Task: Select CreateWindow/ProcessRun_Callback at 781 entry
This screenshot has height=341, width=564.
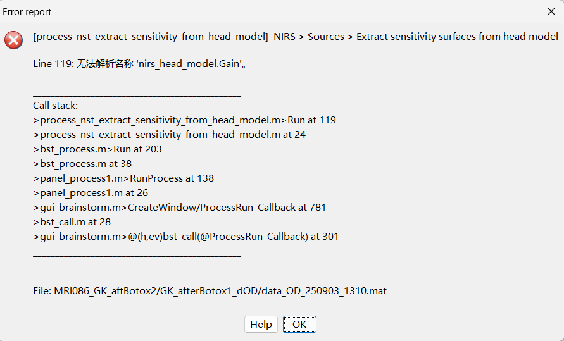Action: [x=179, y=208]
